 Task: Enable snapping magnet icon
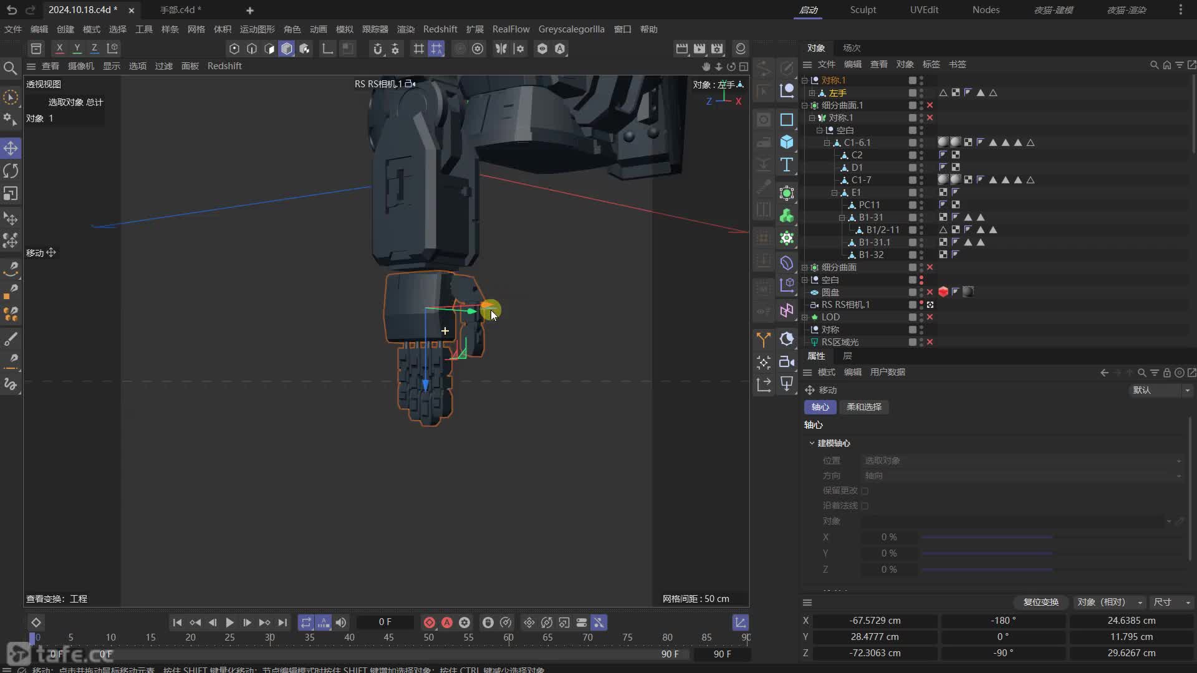tap(377, 49)
